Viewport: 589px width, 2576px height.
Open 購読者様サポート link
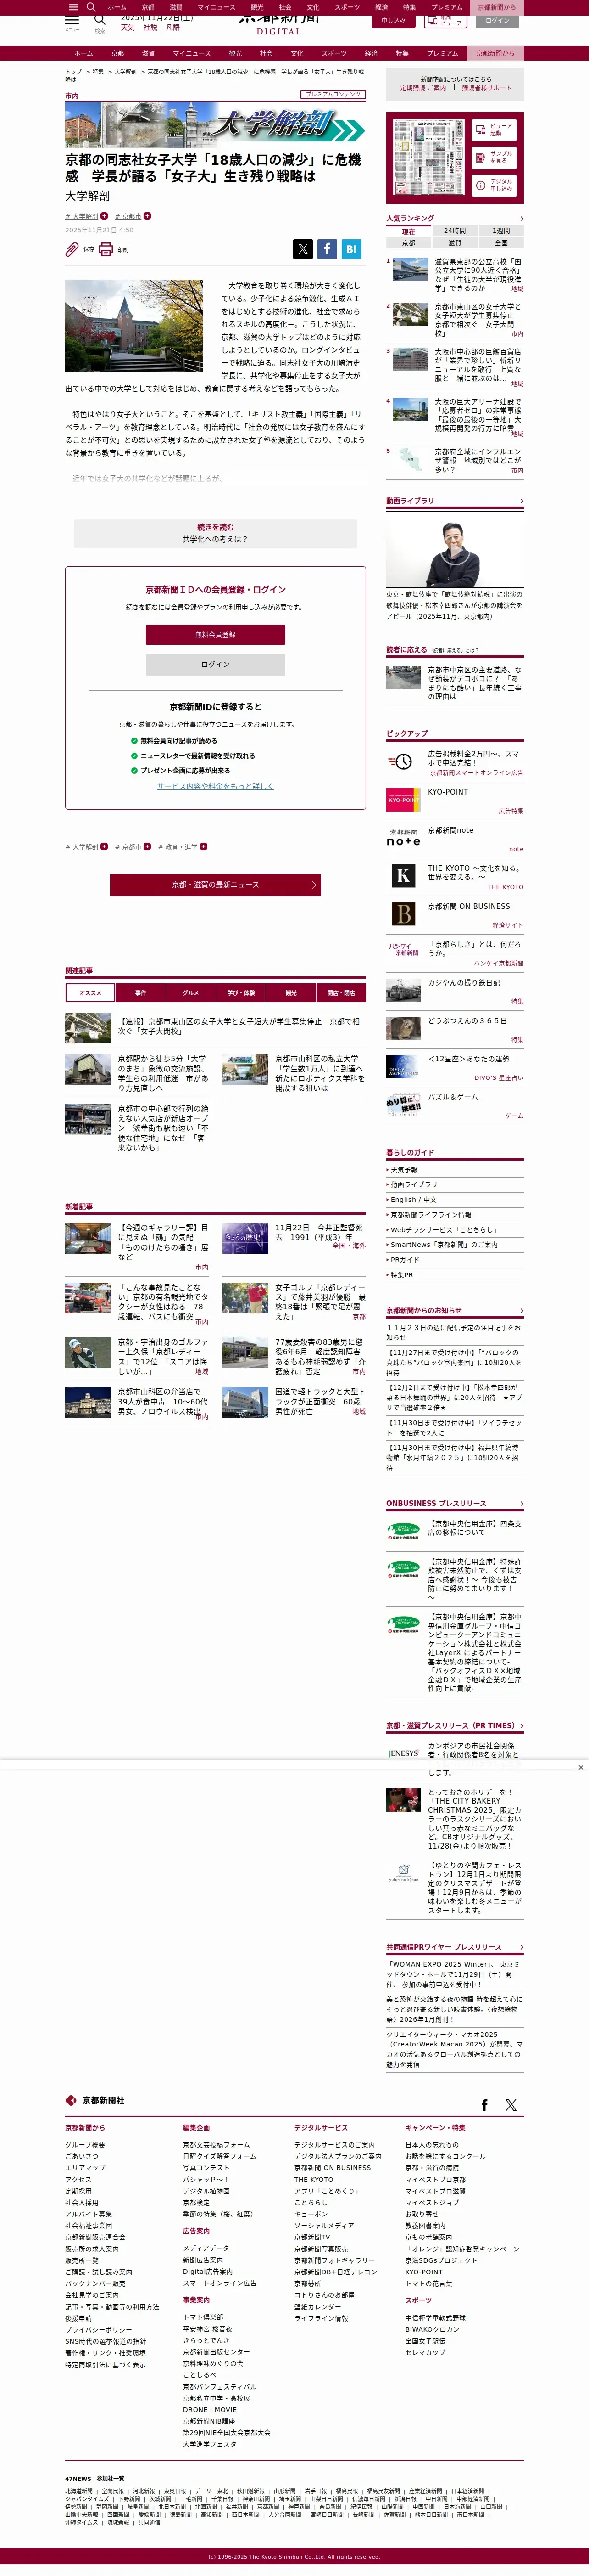[486, 88]
